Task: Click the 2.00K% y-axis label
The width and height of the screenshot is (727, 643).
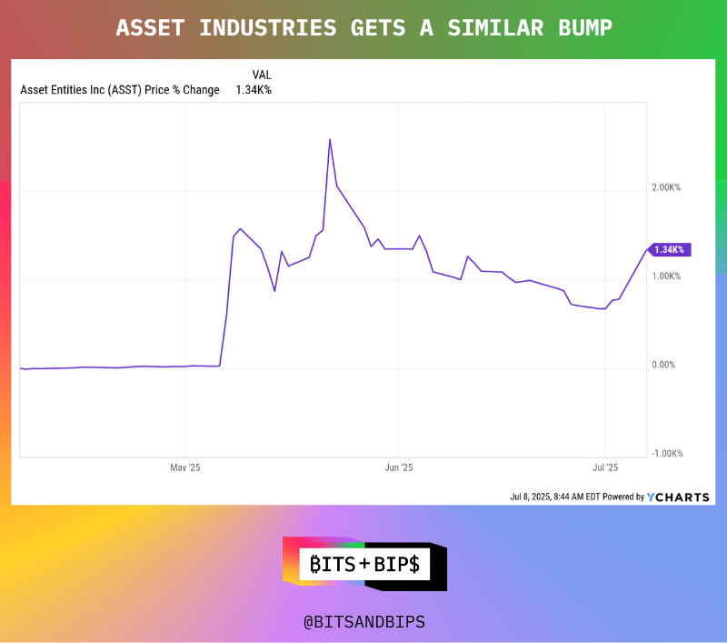Action: click(x=666, y=187)
